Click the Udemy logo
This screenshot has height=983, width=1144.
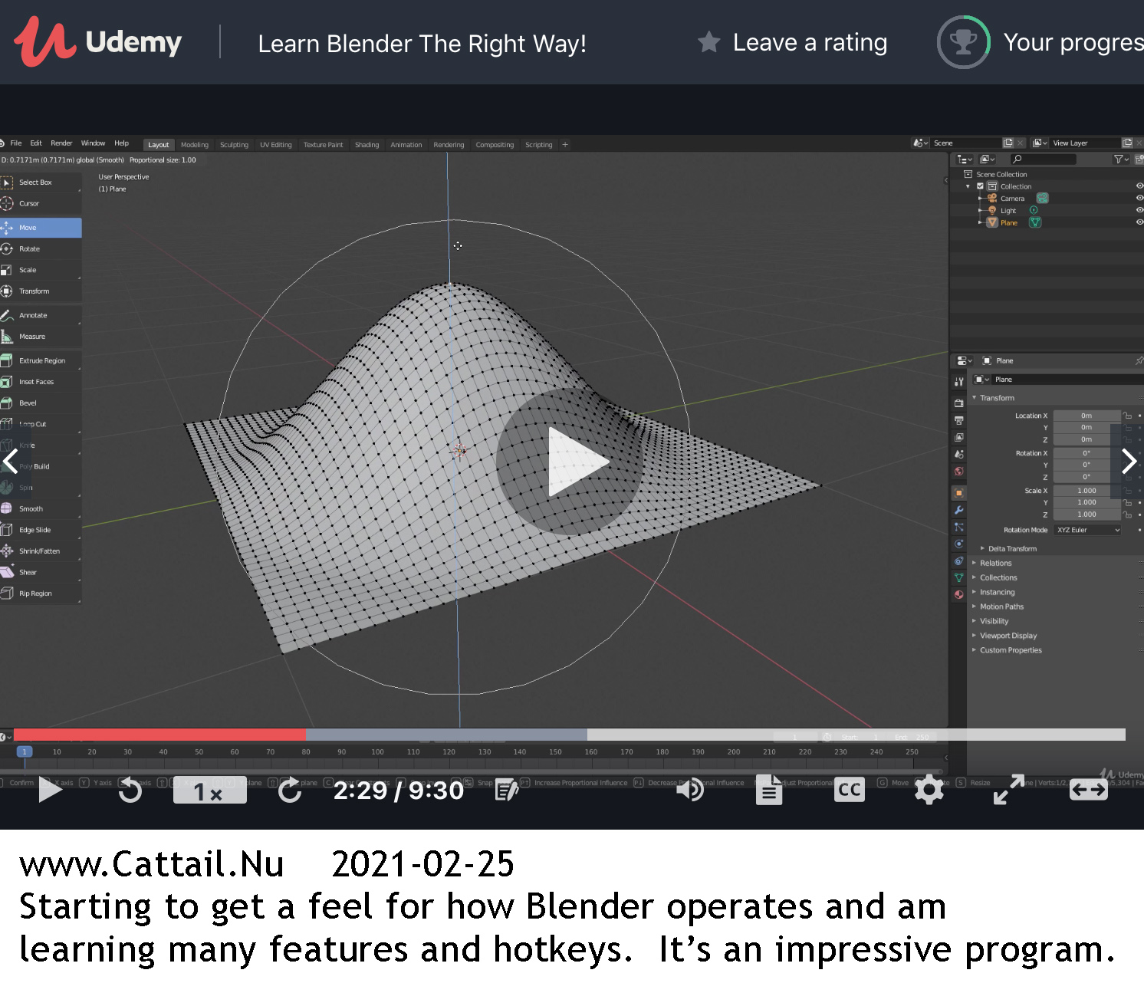point(97,41)
